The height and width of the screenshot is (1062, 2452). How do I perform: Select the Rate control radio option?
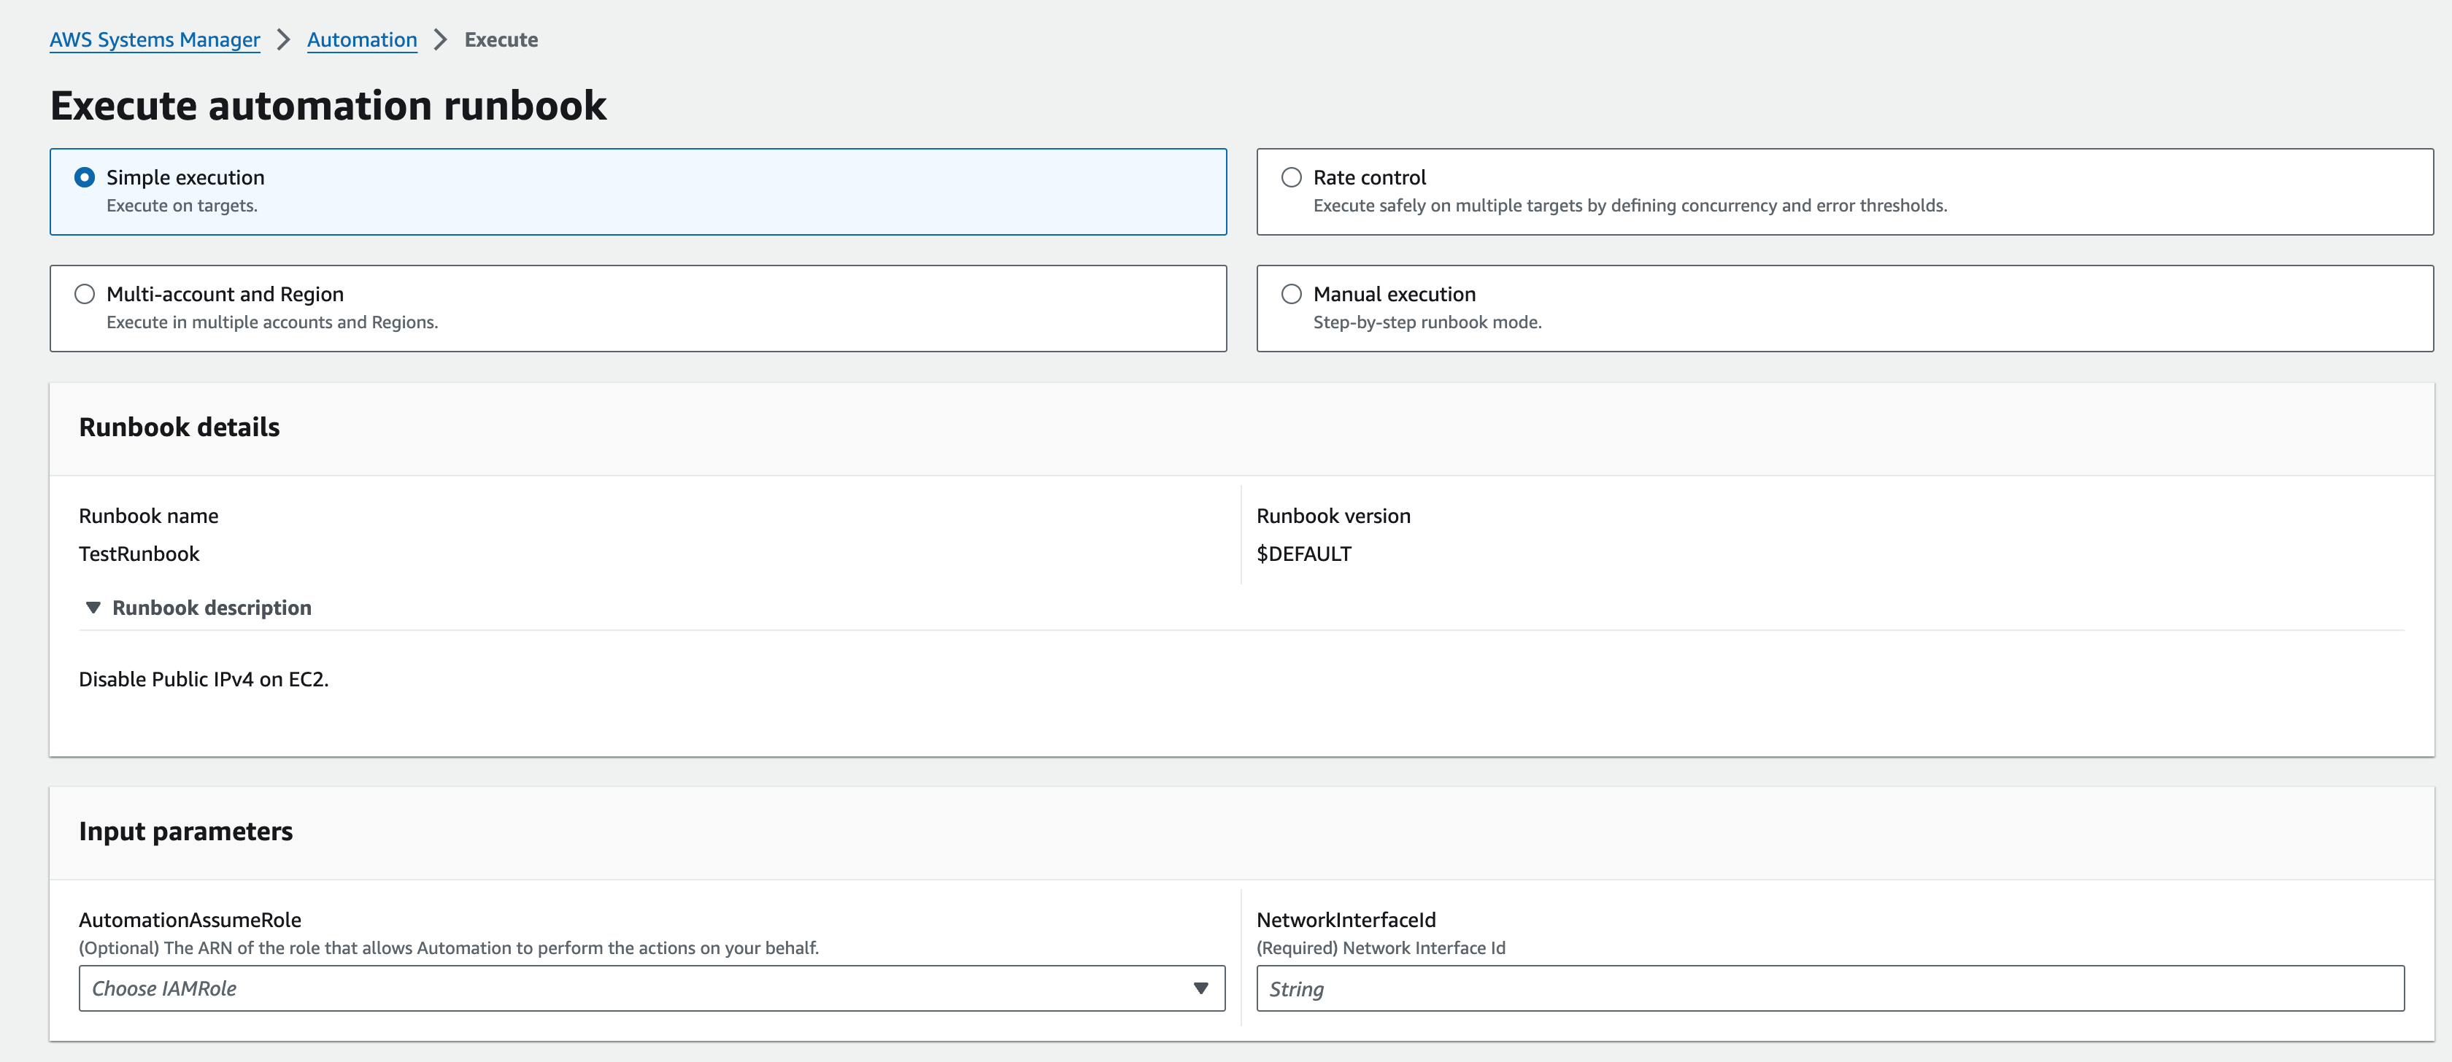click(x=1291, y=178)
